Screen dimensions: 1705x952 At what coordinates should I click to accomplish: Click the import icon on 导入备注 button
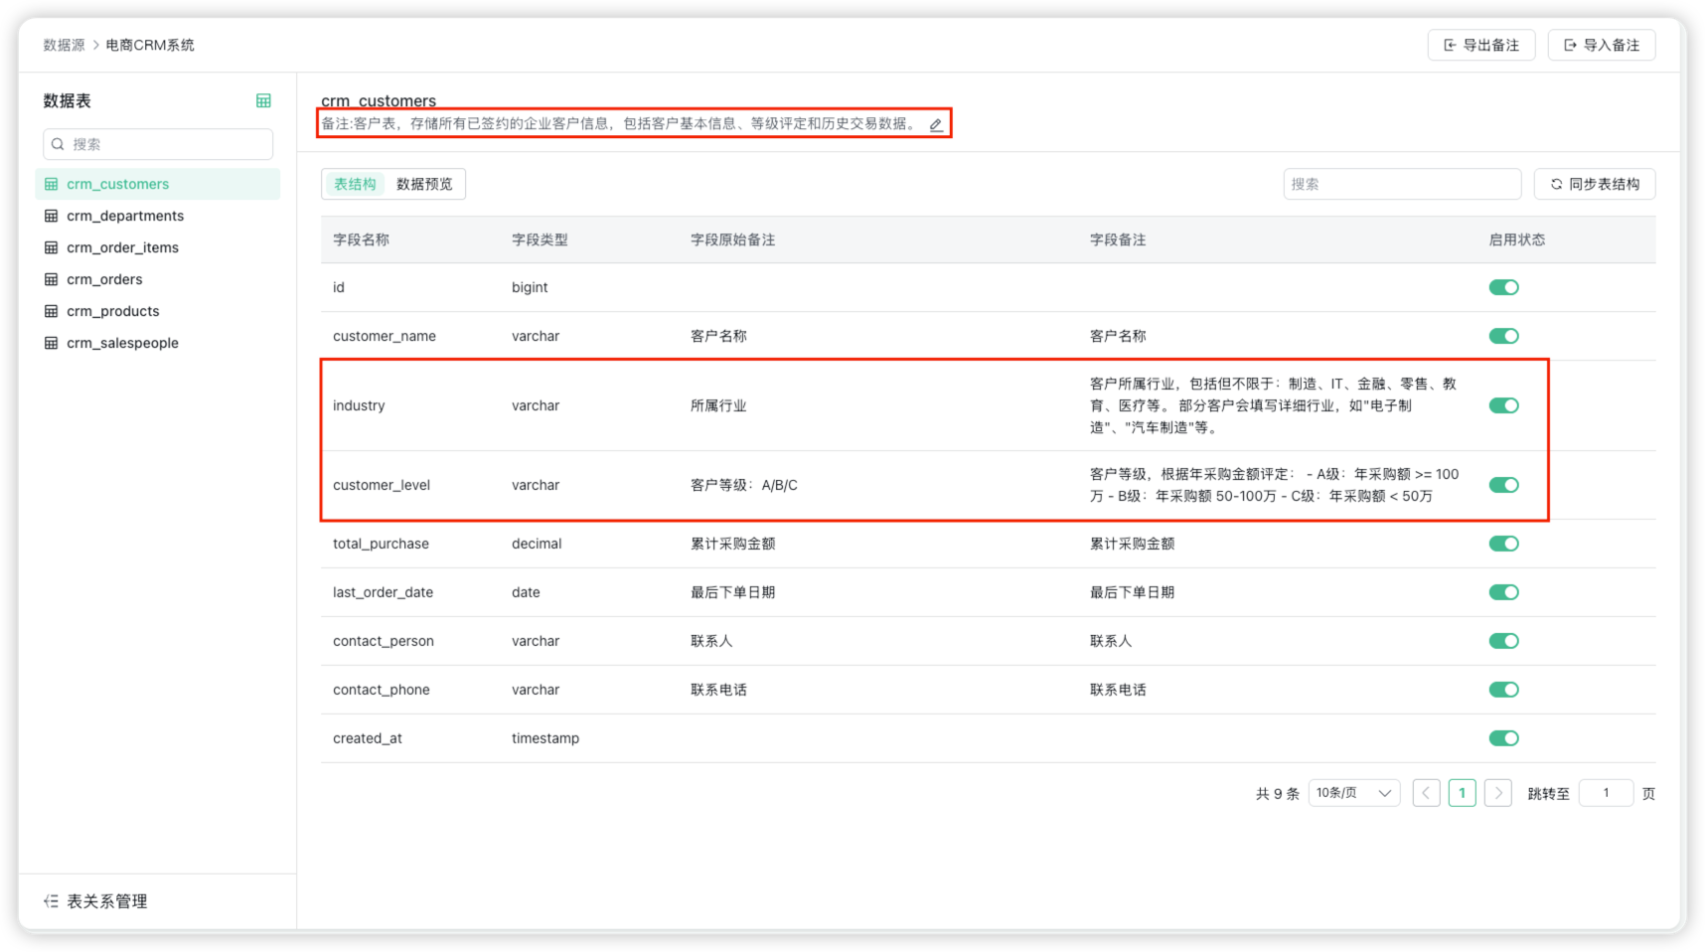click(x=1569, y=45)
